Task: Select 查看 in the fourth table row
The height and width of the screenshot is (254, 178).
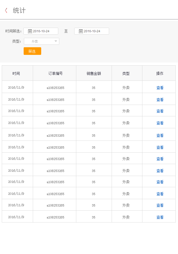Action: tap(160, 123)
